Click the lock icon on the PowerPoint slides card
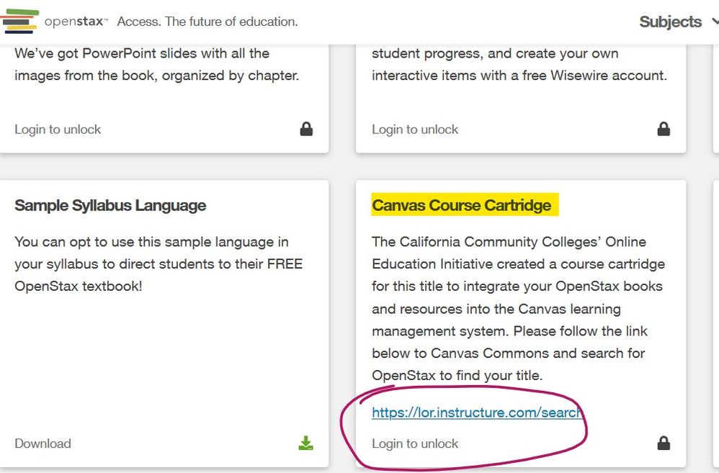Image resolution: width=719 pixels, height=473 pixels. pyautogui.click(x=306, y=129)
